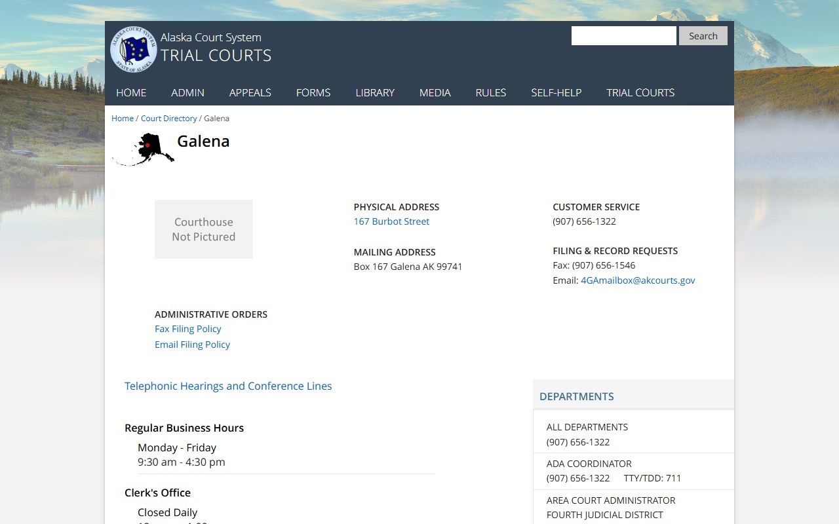
Task: Click the Galena breadcrumb text
Action: [216, 119]
